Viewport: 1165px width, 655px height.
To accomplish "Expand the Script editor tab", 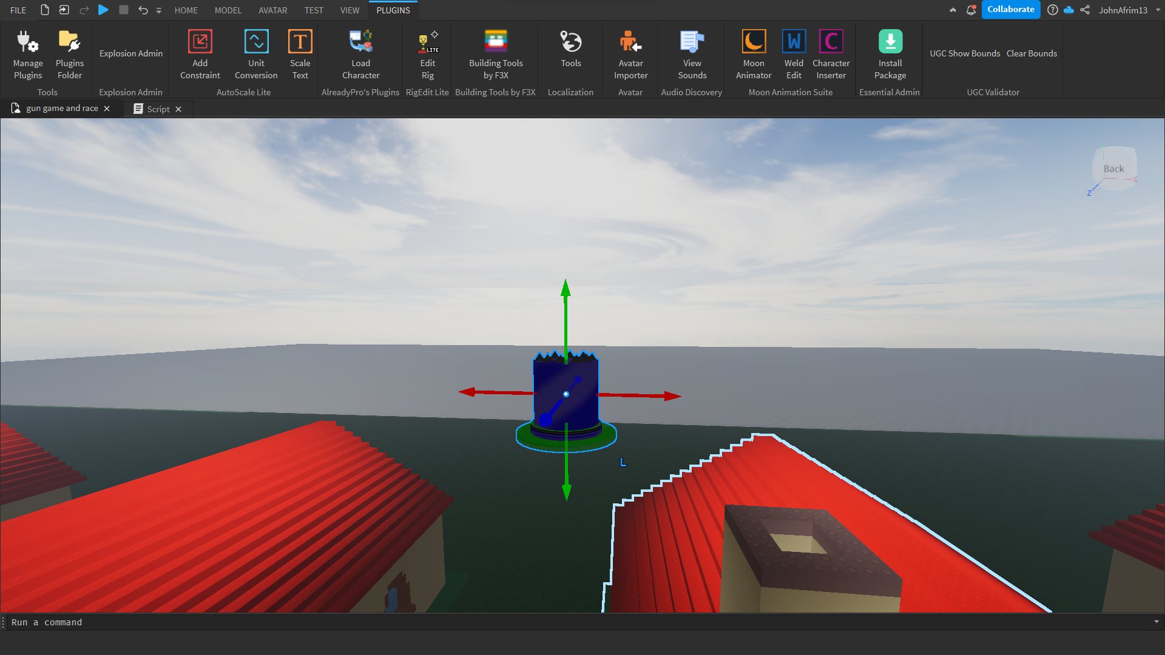I will pos(157,108).
